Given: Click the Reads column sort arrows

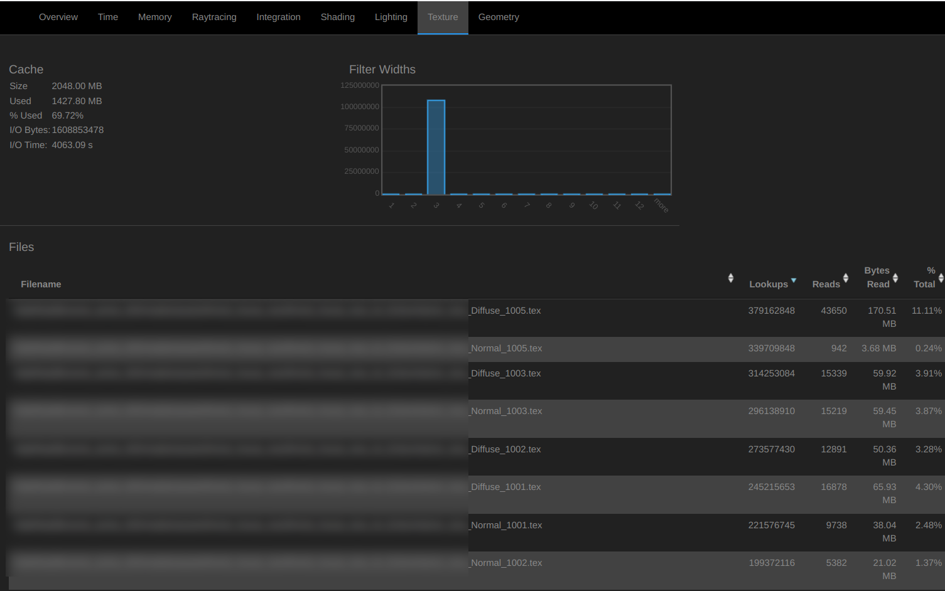Looking at the screenshot, I should 846,278.
